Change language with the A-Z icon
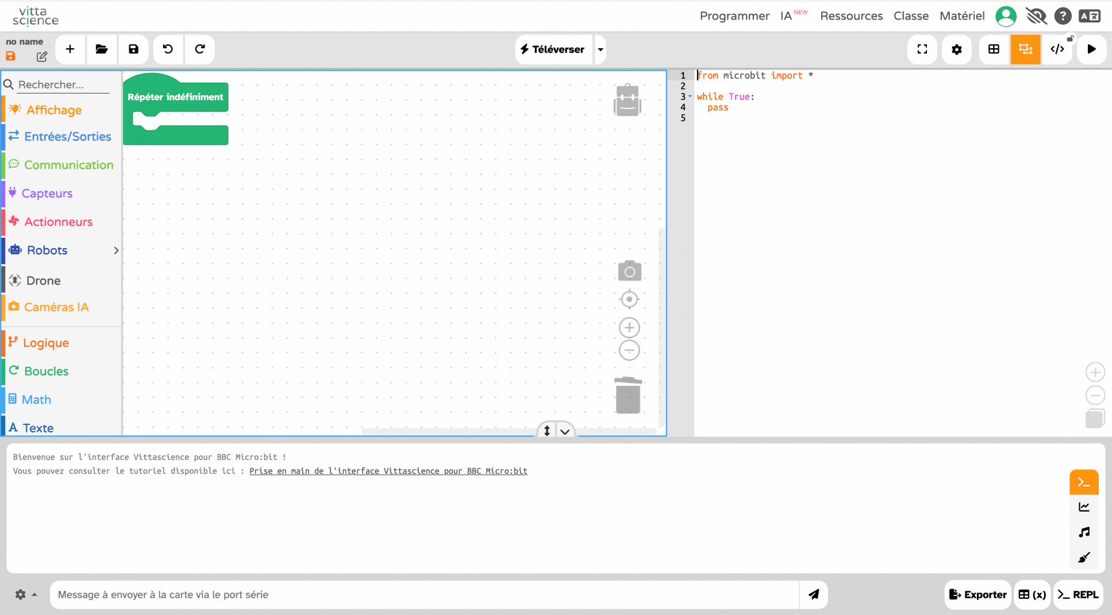The image size is (1112, 615). 1089,16
